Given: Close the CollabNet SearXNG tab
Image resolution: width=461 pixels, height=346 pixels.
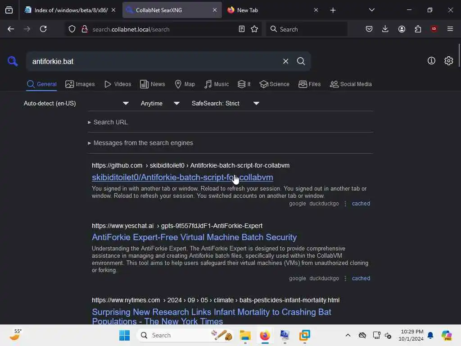Looking at the screenshot, I should 215,10.
